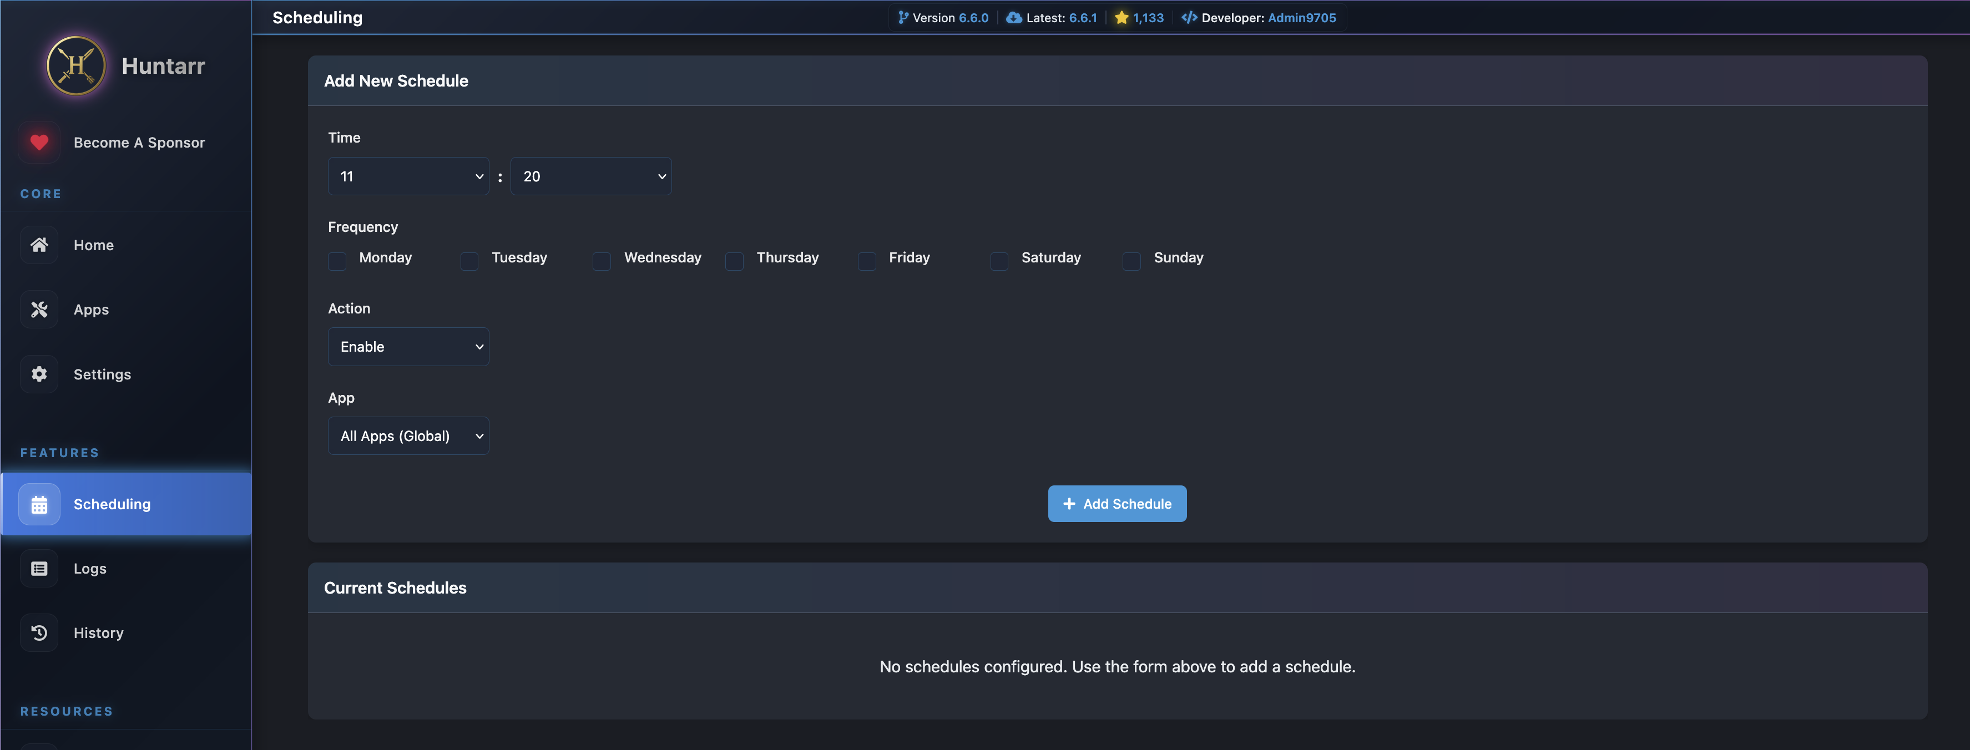The image size is (1970, 750).
Task: Toggle the Friday checkbox
Action: pos(866,261)
